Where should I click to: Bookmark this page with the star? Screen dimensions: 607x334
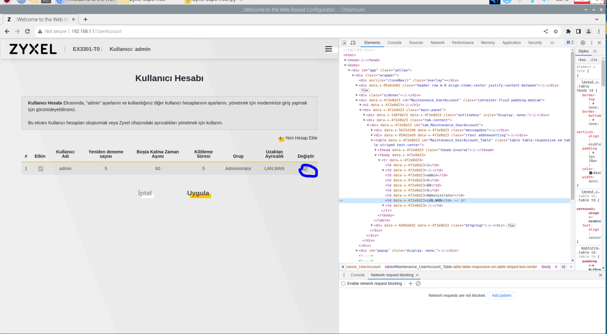(x=556, y=31)
